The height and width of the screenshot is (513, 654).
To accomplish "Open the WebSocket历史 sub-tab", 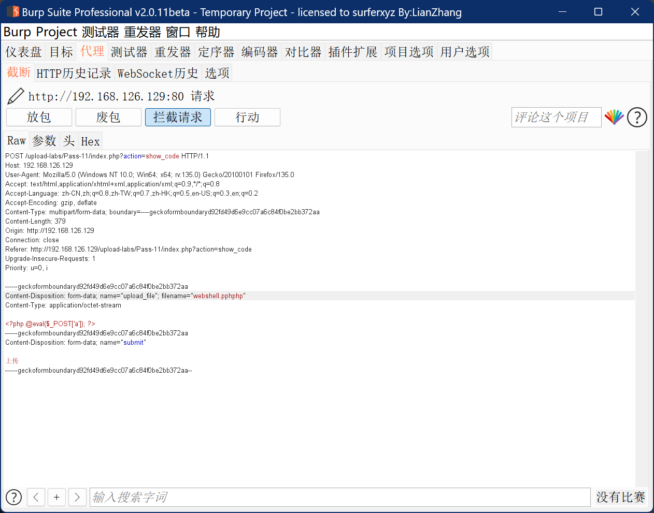I will point(158,74).
